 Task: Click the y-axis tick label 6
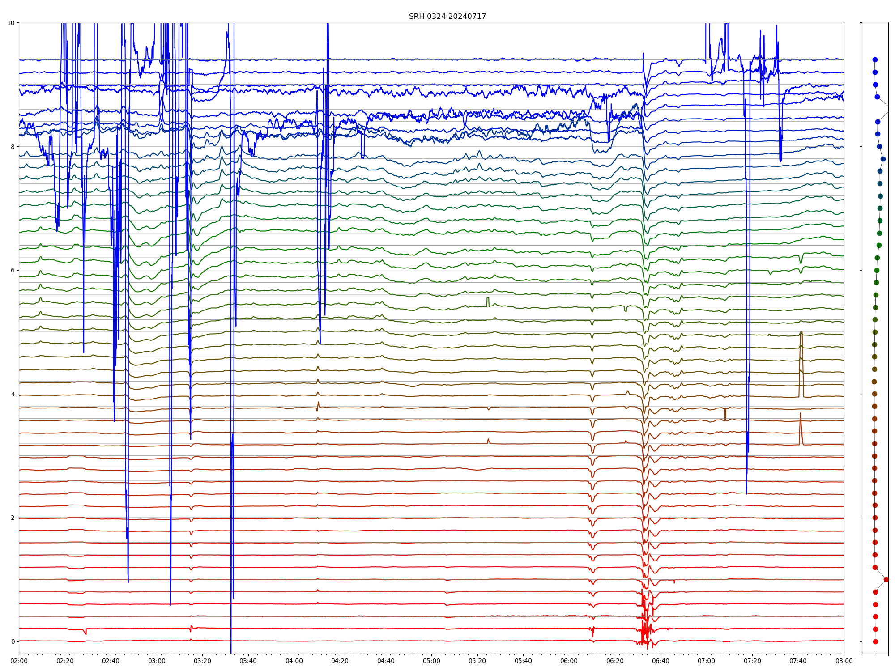[x=13, y=270]
